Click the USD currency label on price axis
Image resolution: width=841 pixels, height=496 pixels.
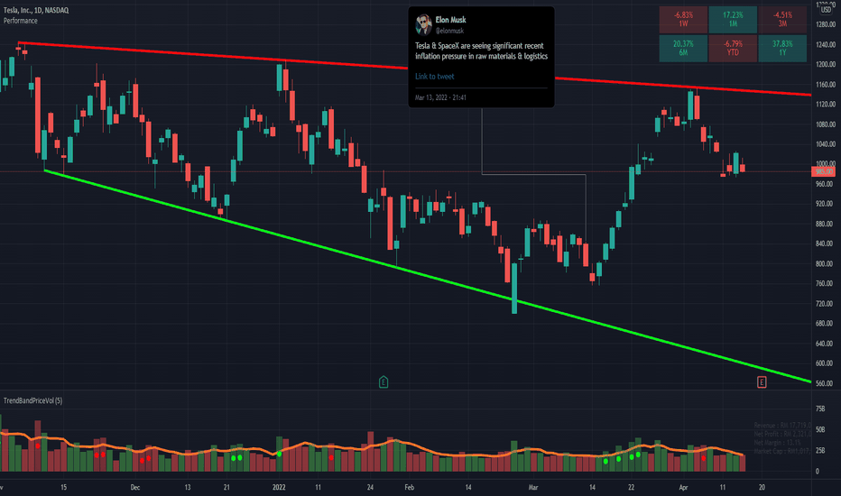point(826,10)
